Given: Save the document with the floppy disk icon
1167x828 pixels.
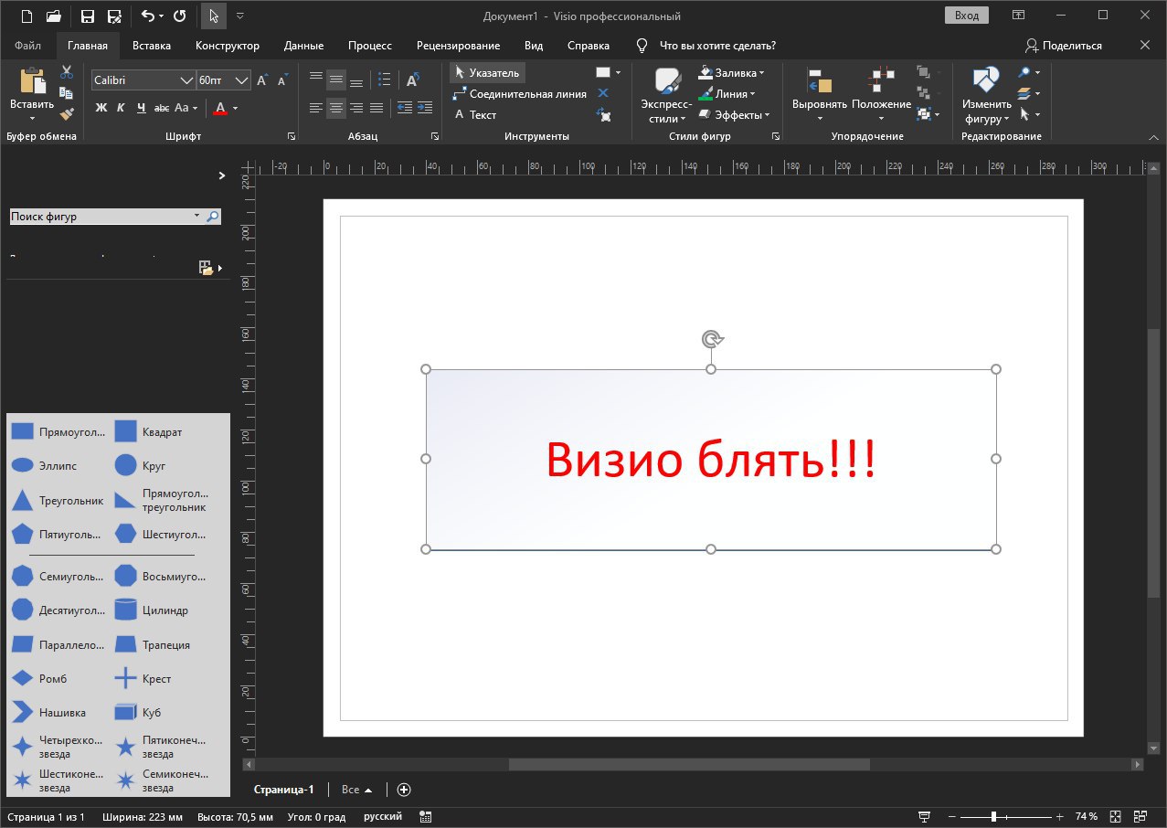Looking at the screenshot, I should (x=88, y=16).
